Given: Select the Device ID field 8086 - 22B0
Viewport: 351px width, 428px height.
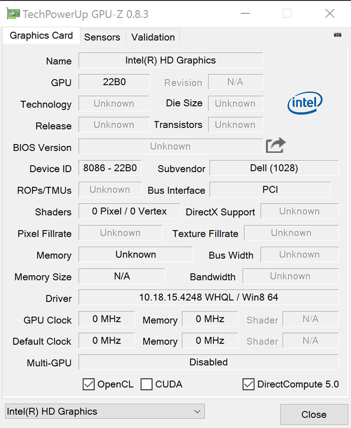Looking at the screenshot, I should (x=110, y=168).
